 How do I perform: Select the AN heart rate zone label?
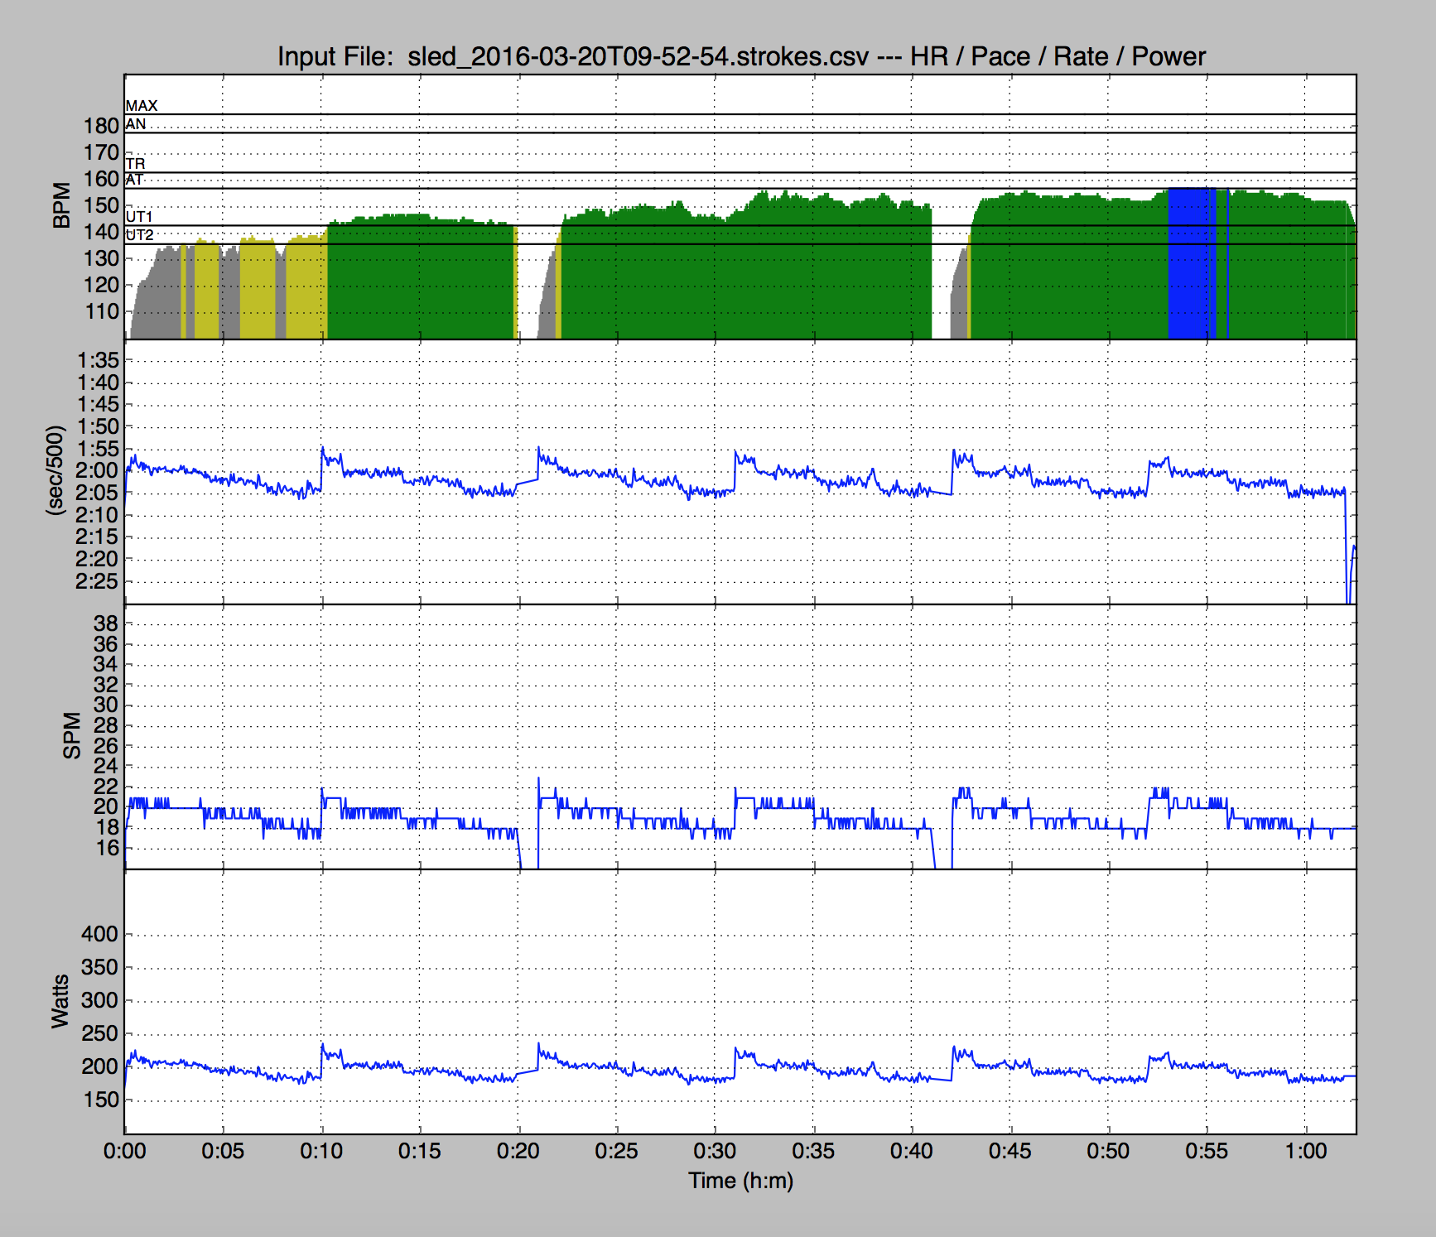pyautogui.click(x=136, y=124)
